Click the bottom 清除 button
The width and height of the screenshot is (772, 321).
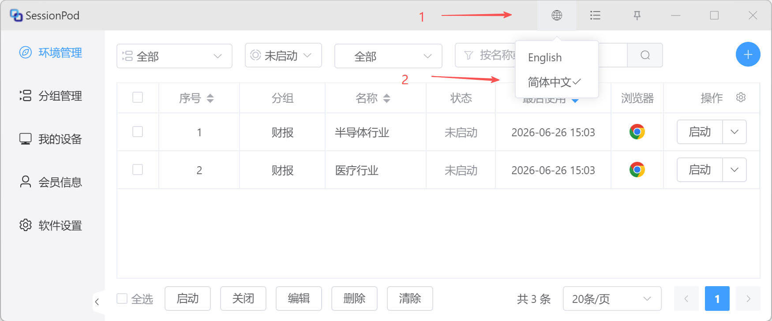410,299
